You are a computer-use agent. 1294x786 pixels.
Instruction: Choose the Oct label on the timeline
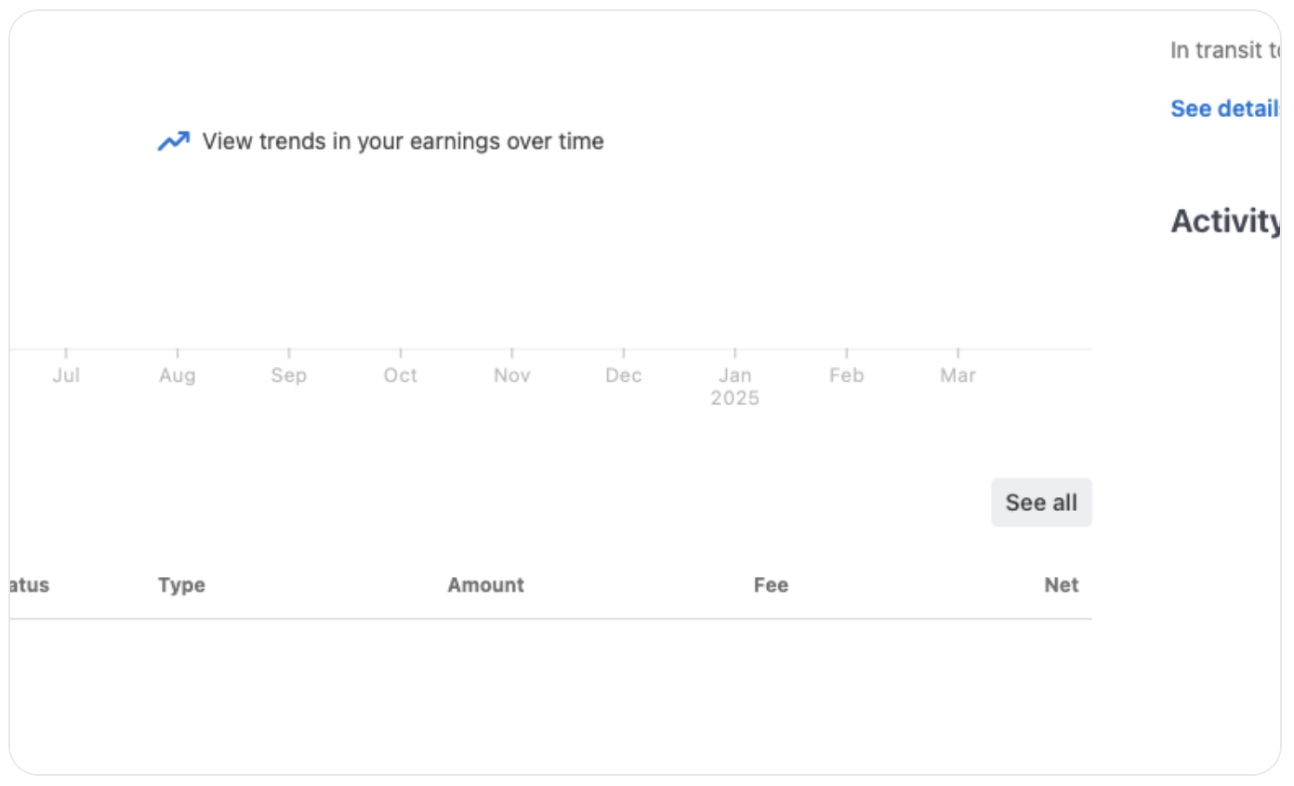[401, 375]
